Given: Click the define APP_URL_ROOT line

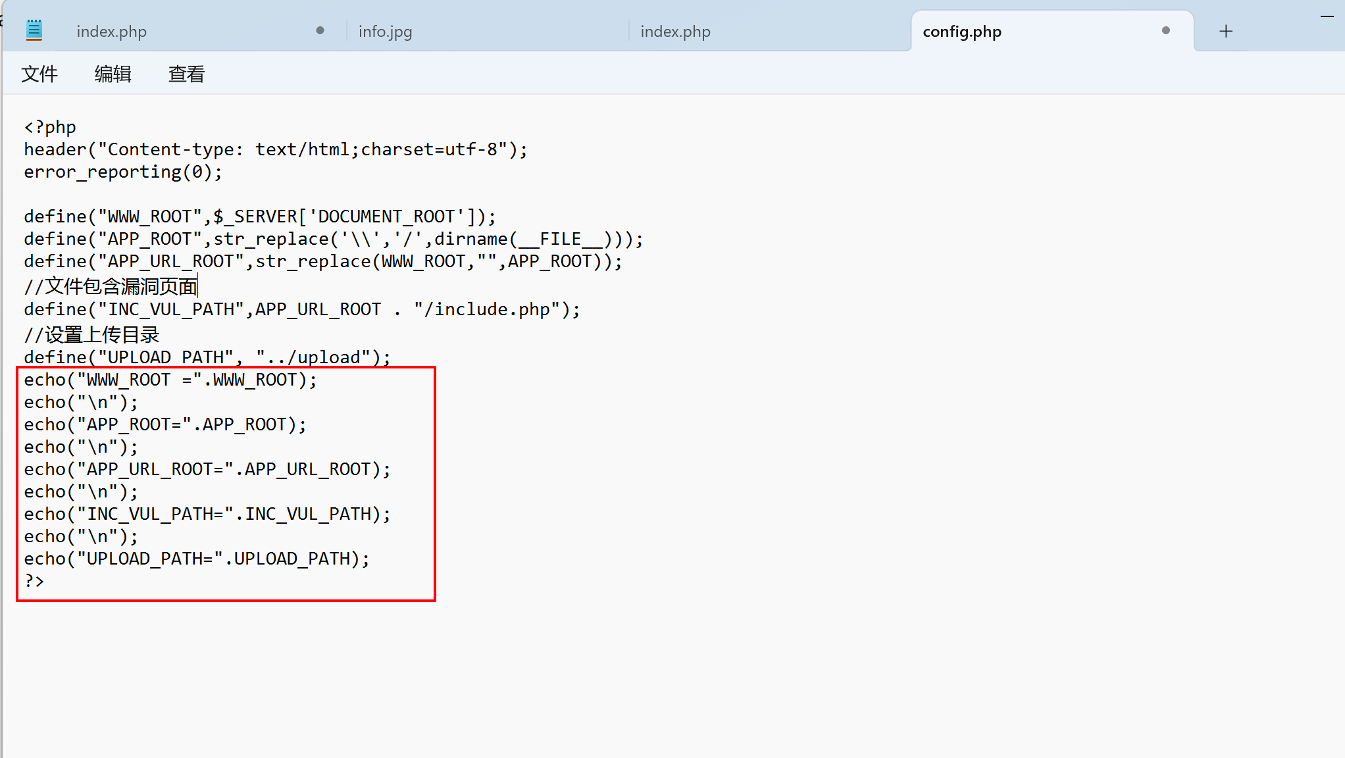Looking at the screenshot, I should 323,261.
